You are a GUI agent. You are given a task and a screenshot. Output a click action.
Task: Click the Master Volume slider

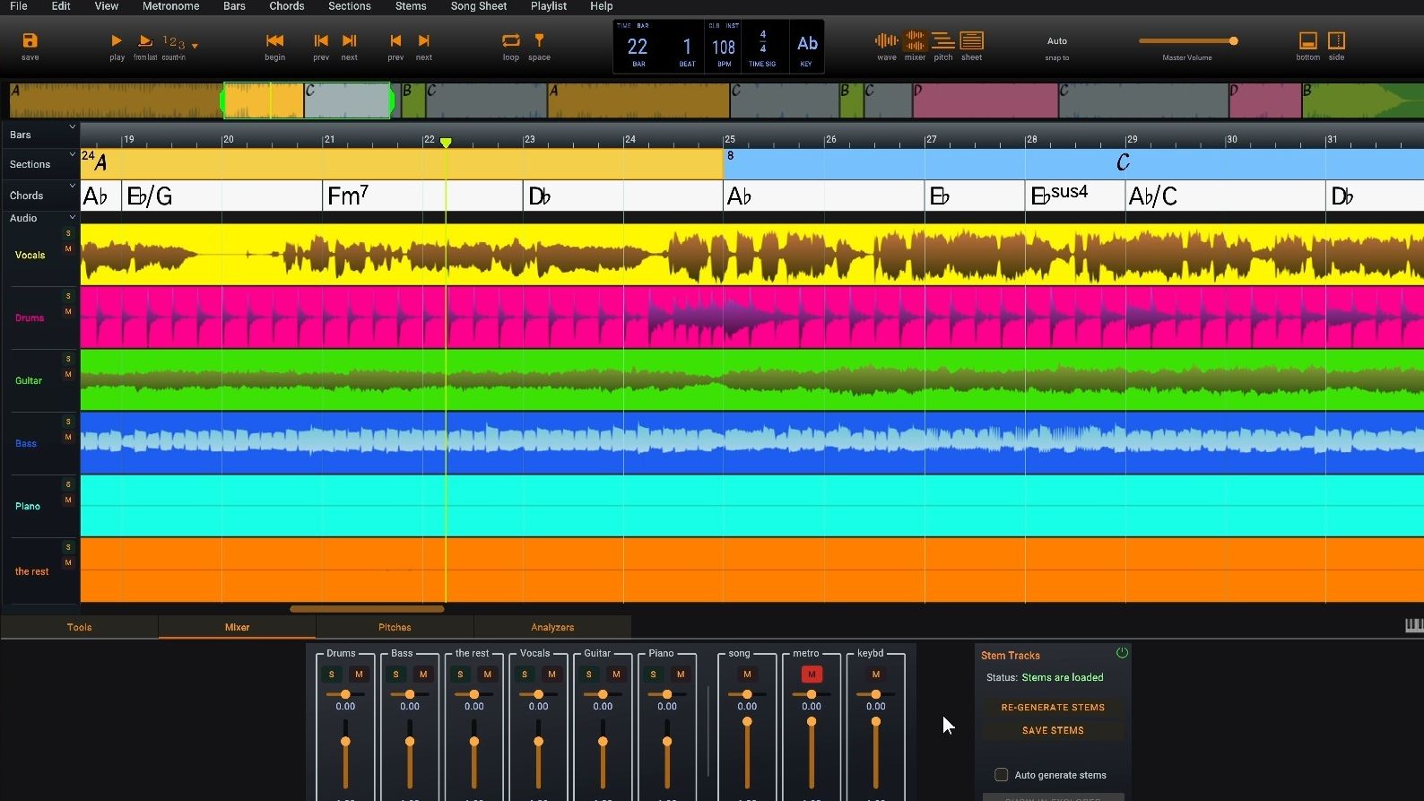[1187, 41]
